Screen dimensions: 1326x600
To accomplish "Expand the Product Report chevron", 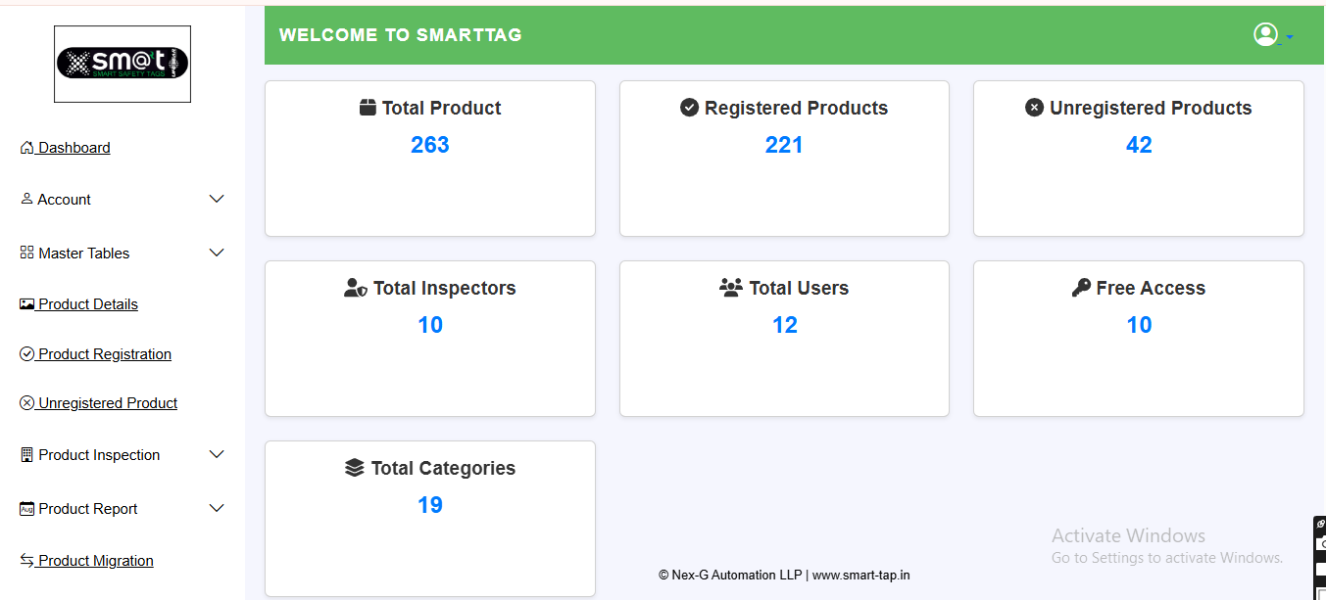I will click(x=218, y=509).
